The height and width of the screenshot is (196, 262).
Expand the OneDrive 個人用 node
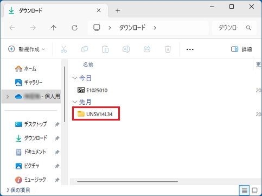pos(8,97)
